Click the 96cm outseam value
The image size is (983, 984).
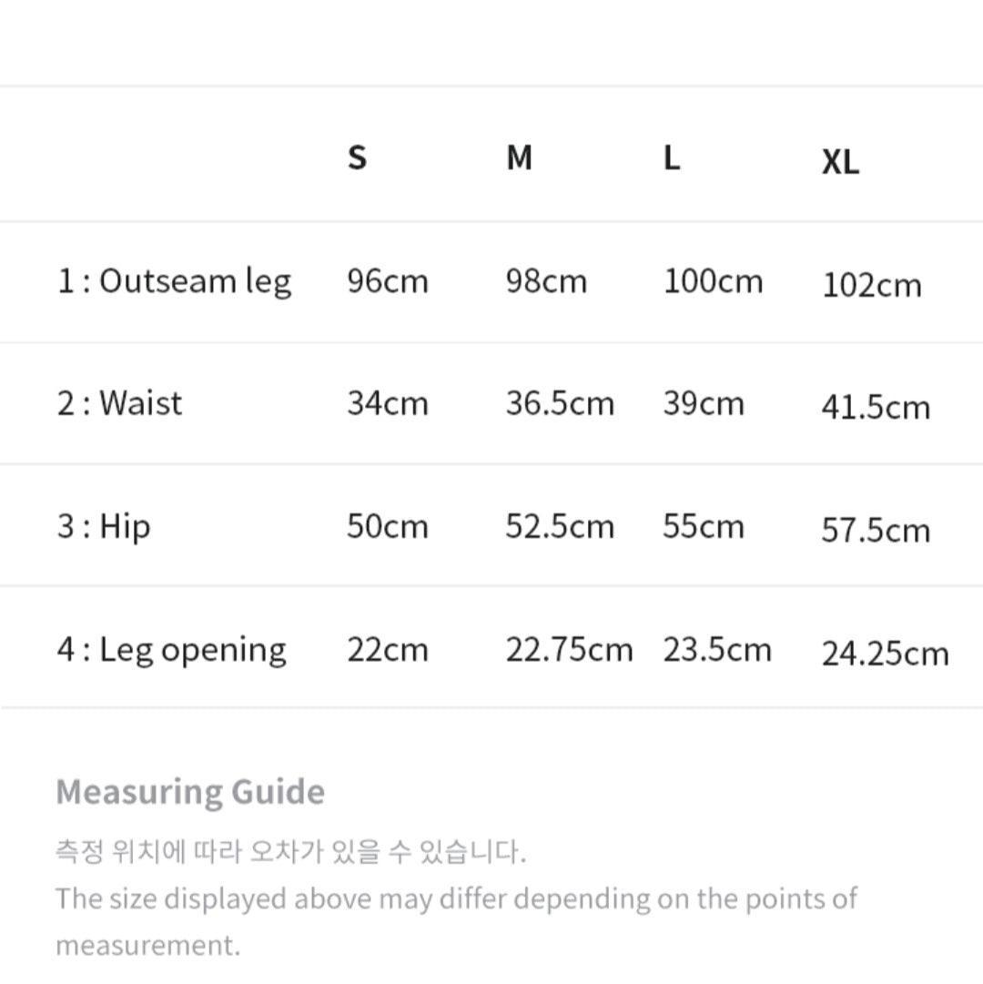[x=387, y=280]
